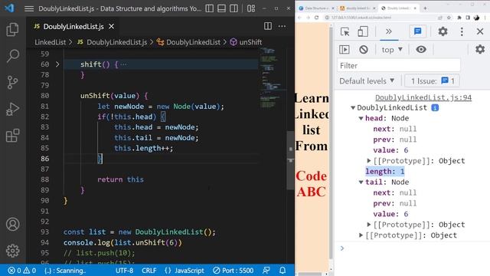490x276 pixels.
Task: Split the editor to the right
Action: (268, 26)
